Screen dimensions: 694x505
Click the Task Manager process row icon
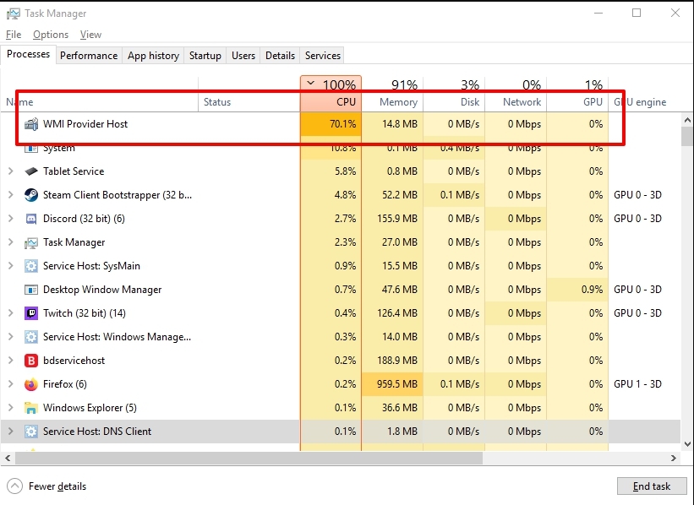coord(31,242)
